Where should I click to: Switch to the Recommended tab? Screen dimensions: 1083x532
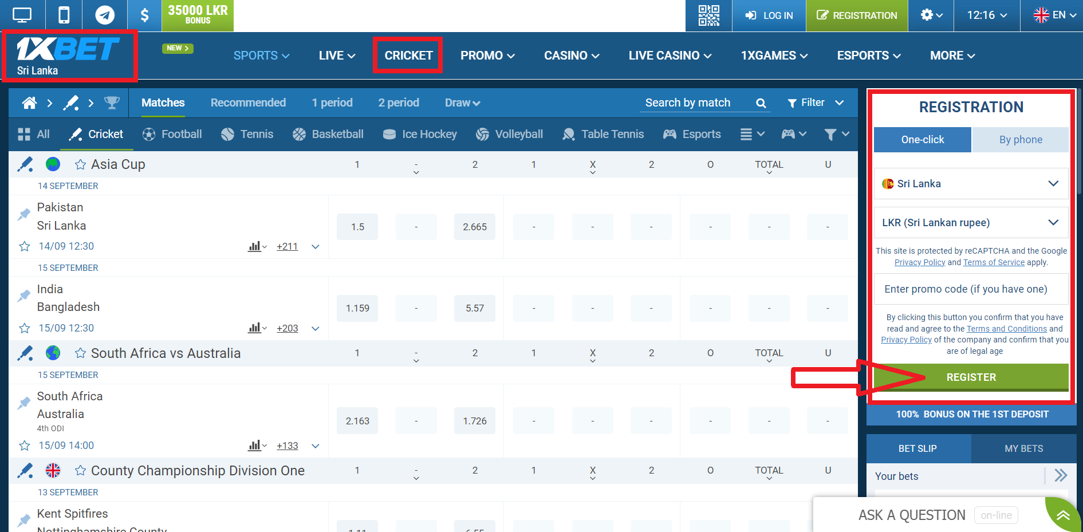tap(248, 103)
